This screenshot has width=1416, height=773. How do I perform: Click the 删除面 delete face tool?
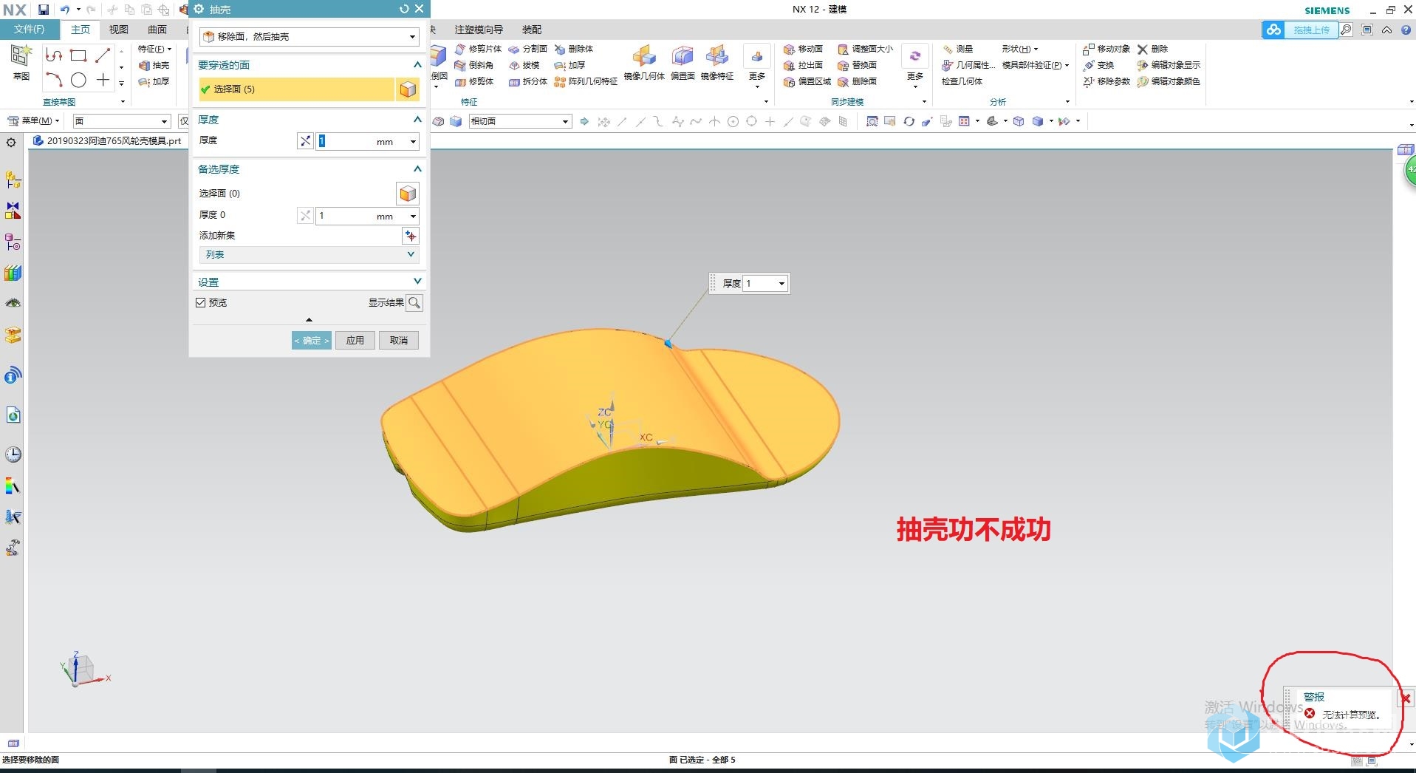(857, 81)
